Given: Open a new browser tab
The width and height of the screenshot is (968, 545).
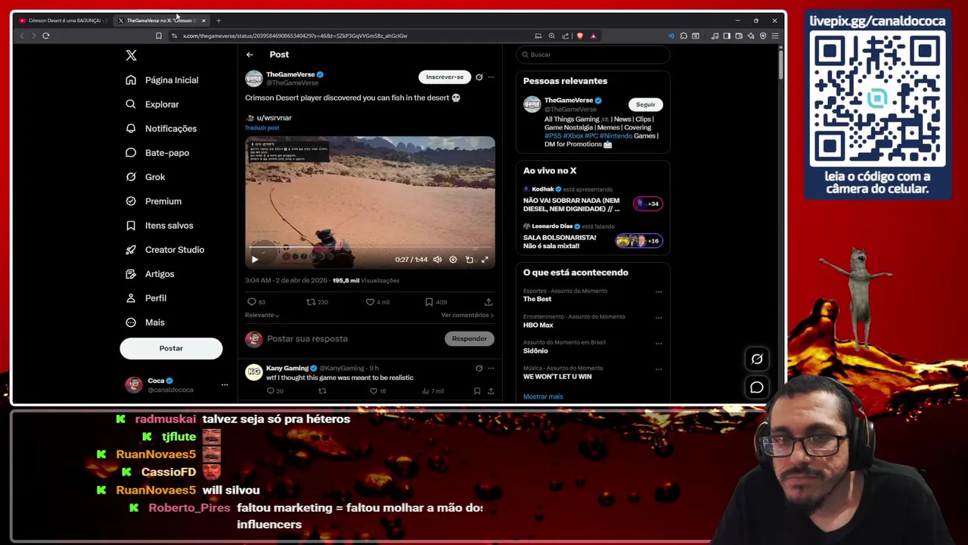Looking at the screenshot, I should click(x=219, y=20).
